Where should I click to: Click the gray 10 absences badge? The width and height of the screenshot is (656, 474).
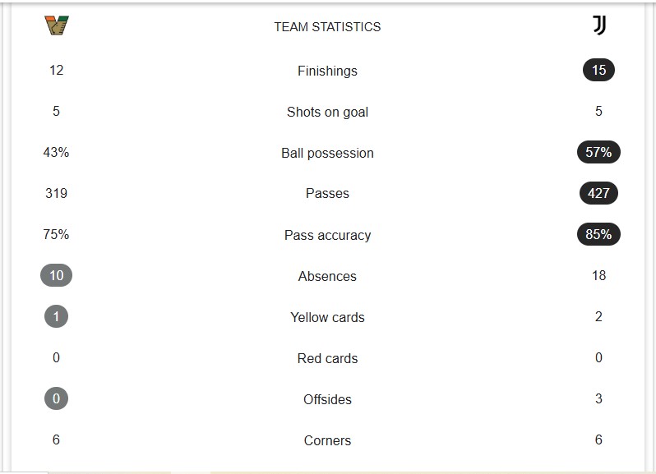point(57,275)
